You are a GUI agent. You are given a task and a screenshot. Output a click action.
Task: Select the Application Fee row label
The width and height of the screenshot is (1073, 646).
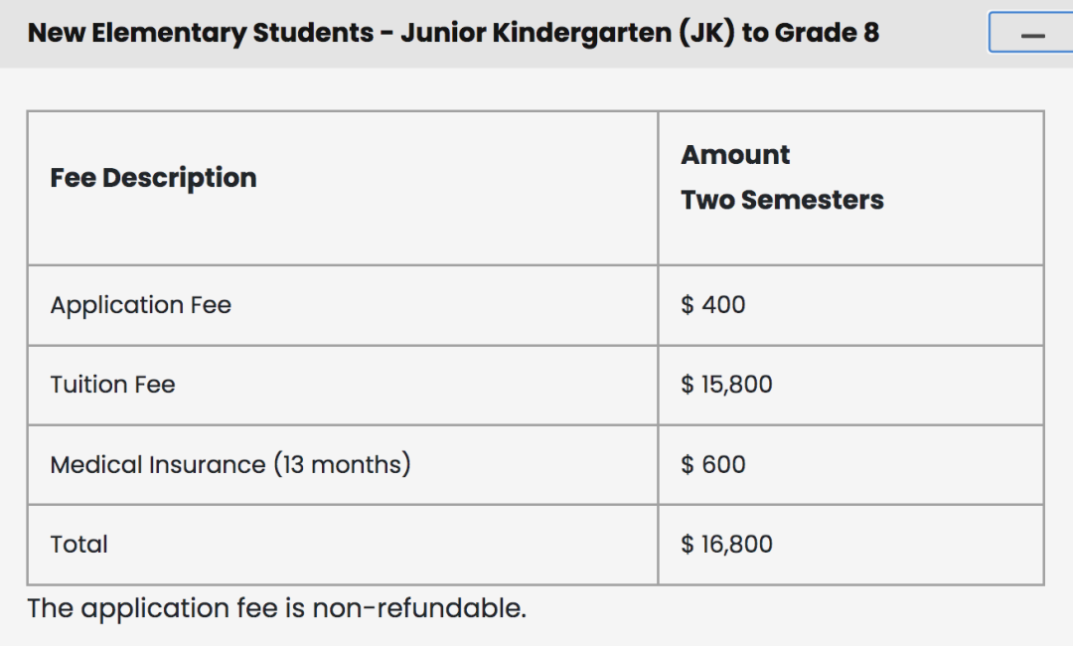[140, 305]
